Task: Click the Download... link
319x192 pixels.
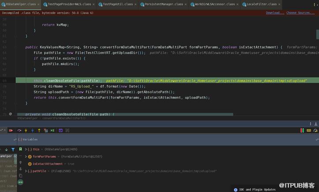Action: (x=274, y=13)
